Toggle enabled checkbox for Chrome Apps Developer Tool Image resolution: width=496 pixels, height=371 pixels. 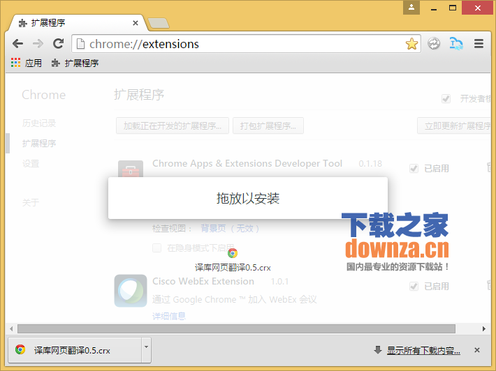click(x=414, y=168)
